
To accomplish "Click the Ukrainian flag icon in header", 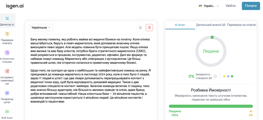I will [x=200, y=6].
